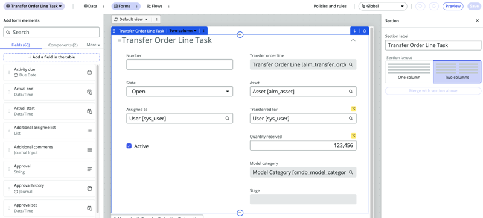Select the Components (2) tab
Screen dimensions: 483x218
(63, 45)
